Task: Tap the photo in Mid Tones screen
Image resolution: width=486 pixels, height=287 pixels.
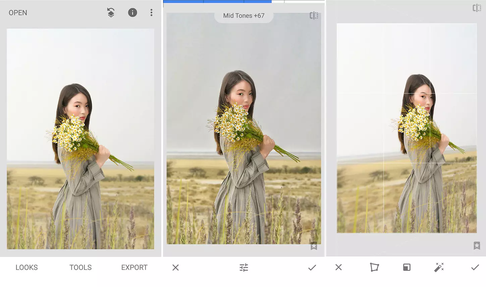Action: pos(244,129)
